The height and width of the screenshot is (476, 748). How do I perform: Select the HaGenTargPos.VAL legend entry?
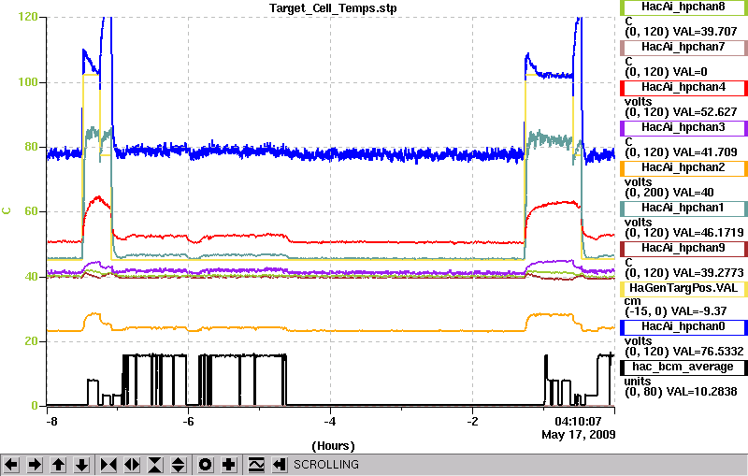pos(683,289)
